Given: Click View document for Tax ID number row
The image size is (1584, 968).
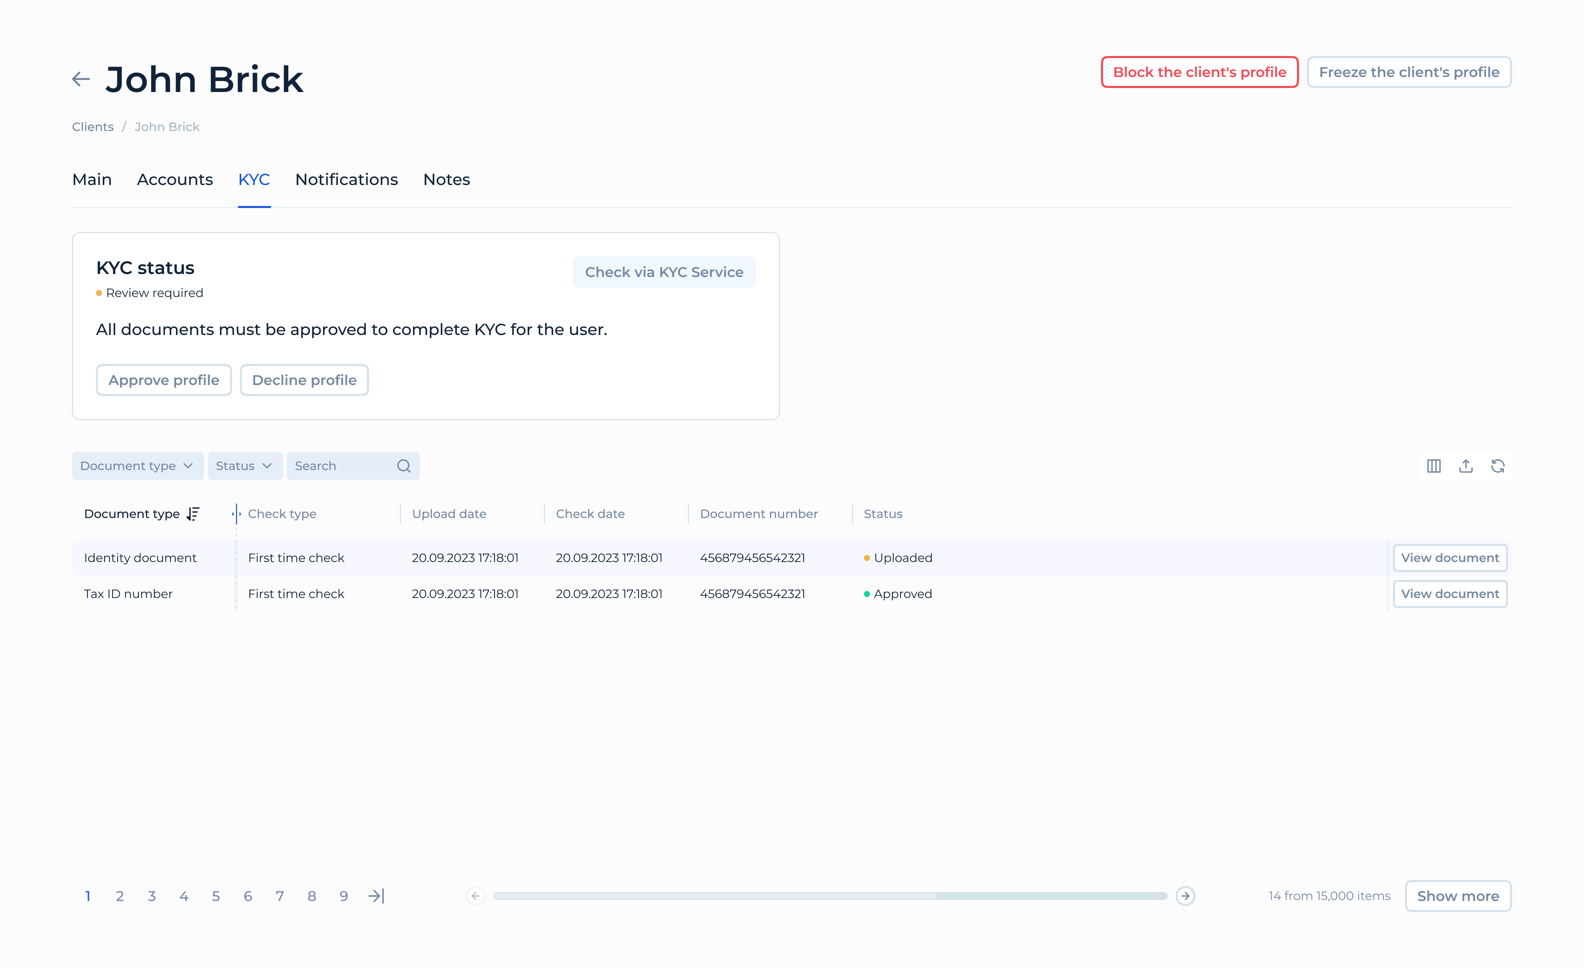Looking at the screenshot, I should point(1450,593).
